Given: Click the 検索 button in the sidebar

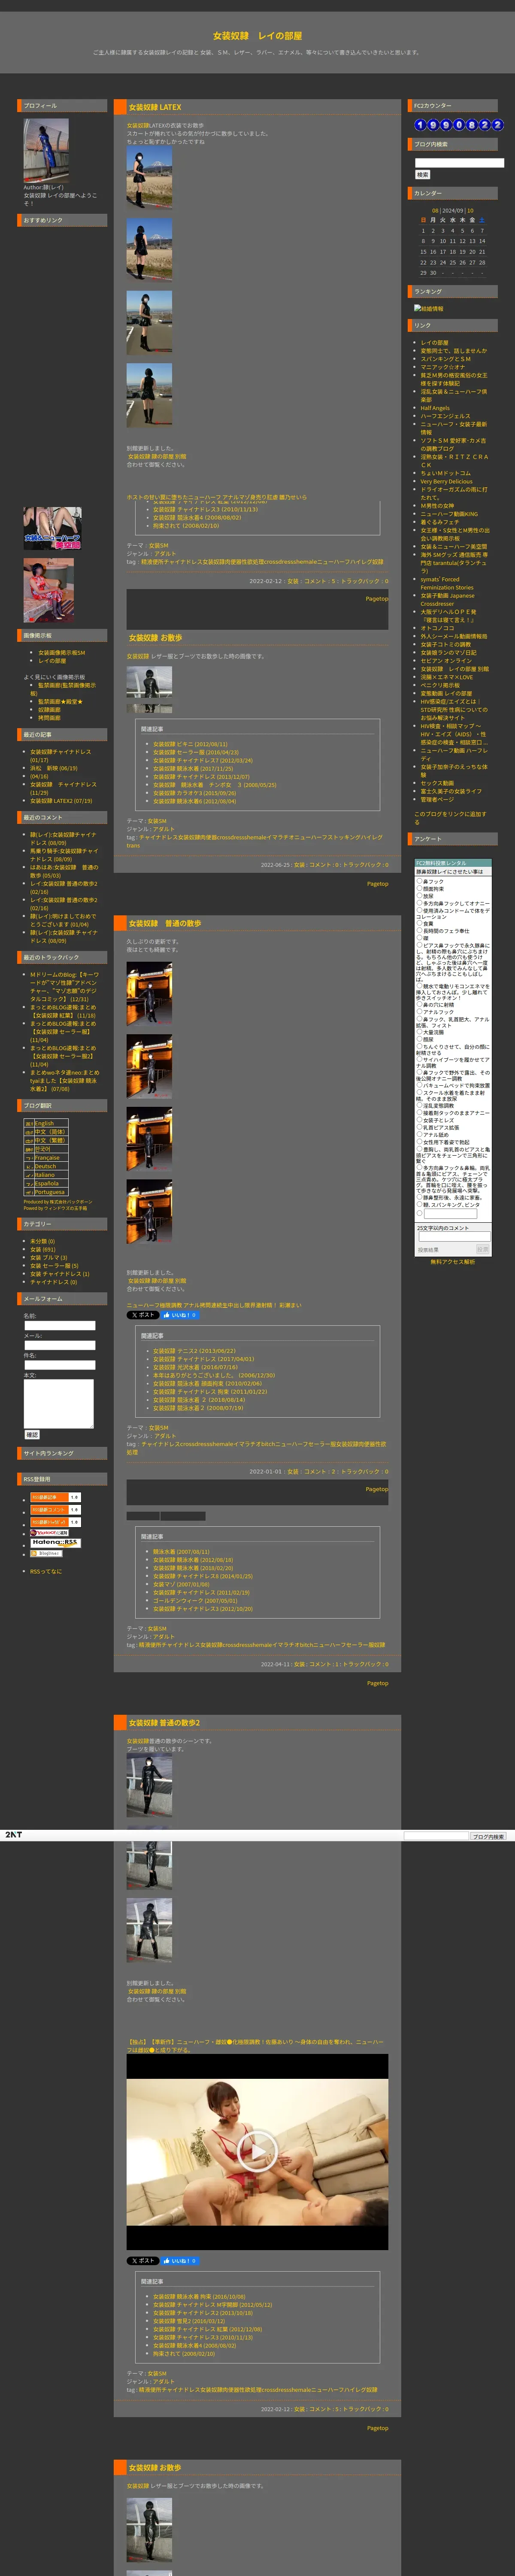Looking at the screenshot, I should click(x=423, y=175).
